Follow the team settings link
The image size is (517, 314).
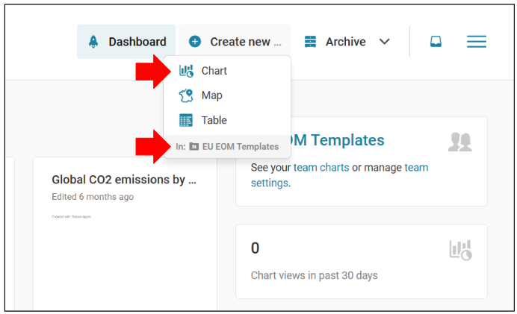click(x=339, y=175)
